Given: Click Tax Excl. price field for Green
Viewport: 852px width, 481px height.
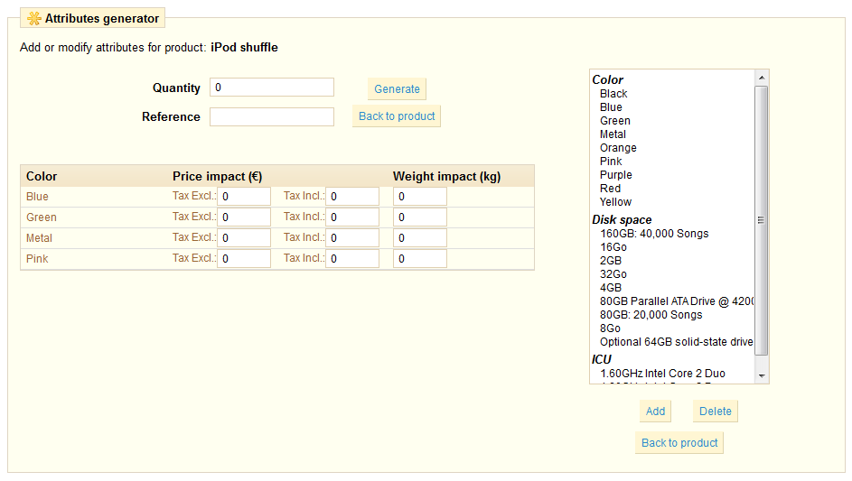Looking at the screenshot, I should (x=244, y=217).
